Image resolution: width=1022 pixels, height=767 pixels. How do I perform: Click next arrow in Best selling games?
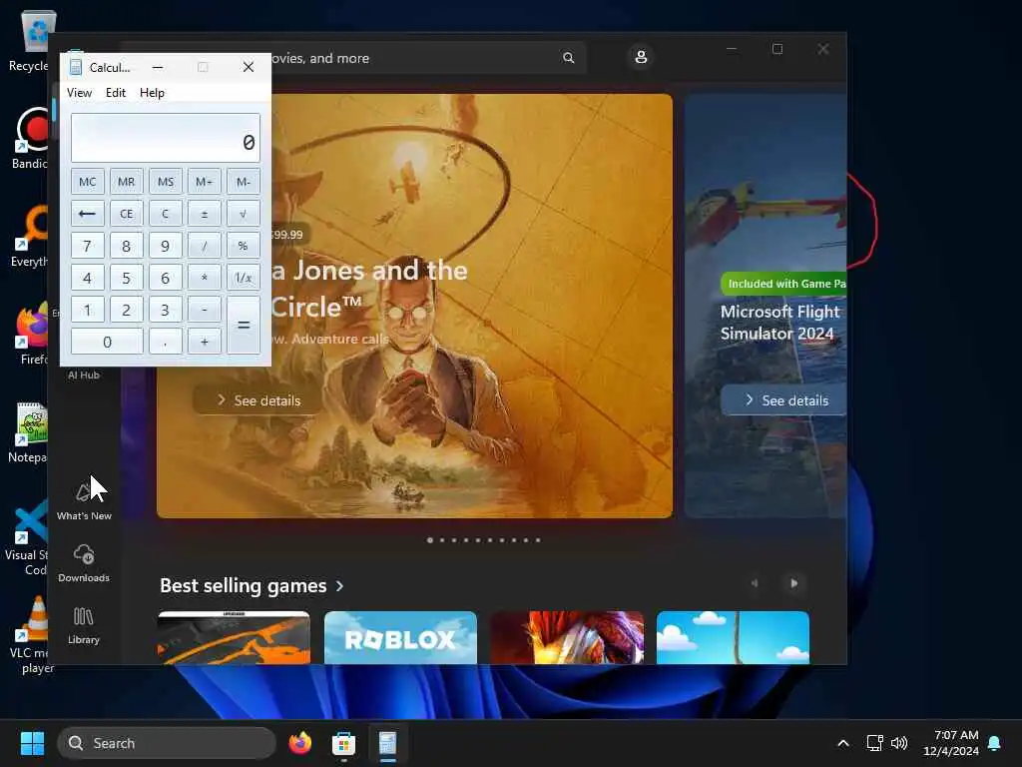(x=793, y=583)
